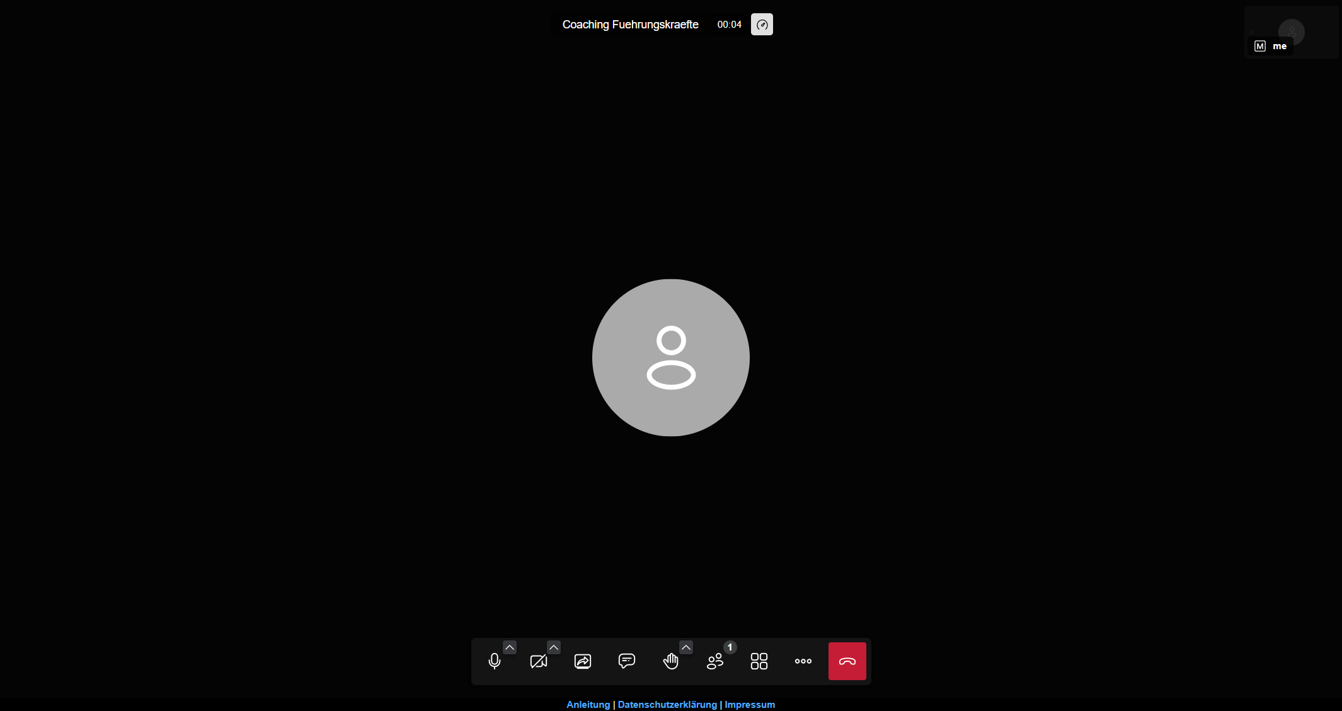Viewport: 1342px width, 711px height.
Task: Expand audio device options arrow
Action: pos(510,647)
